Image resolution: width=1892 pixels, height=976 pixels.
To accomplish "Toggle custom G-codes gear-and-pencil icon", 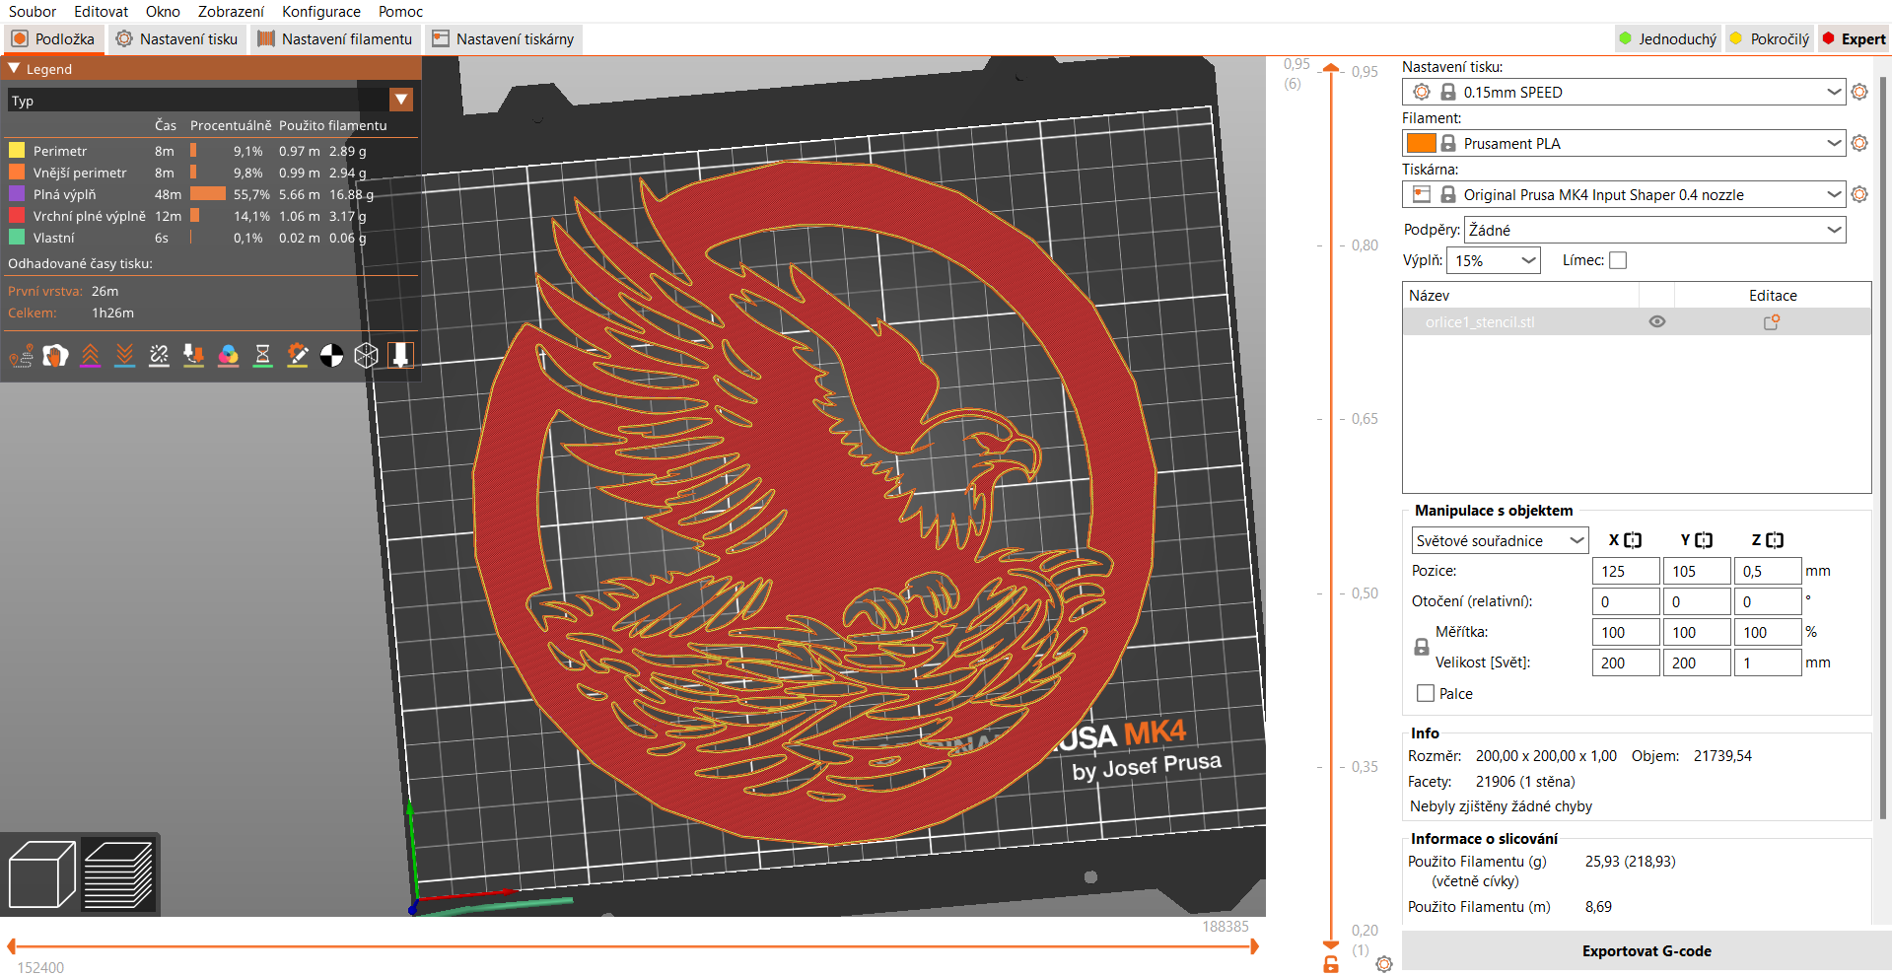I will (298, 356).
